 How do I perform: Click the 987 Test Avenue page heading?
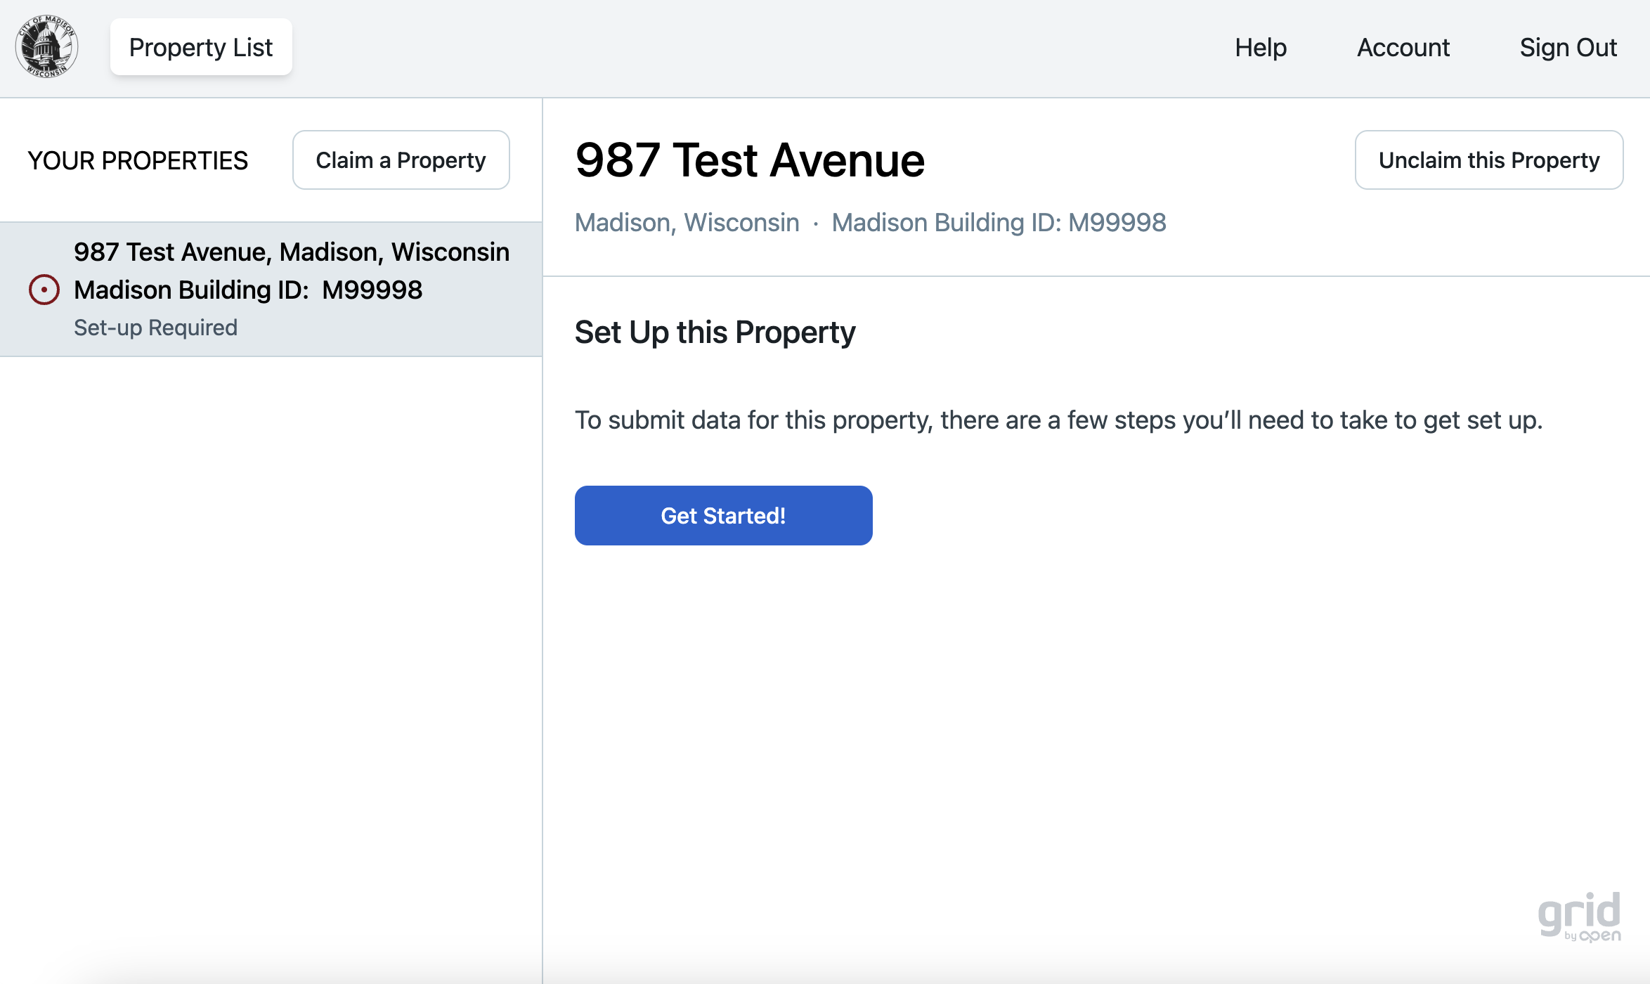(749, 160)
